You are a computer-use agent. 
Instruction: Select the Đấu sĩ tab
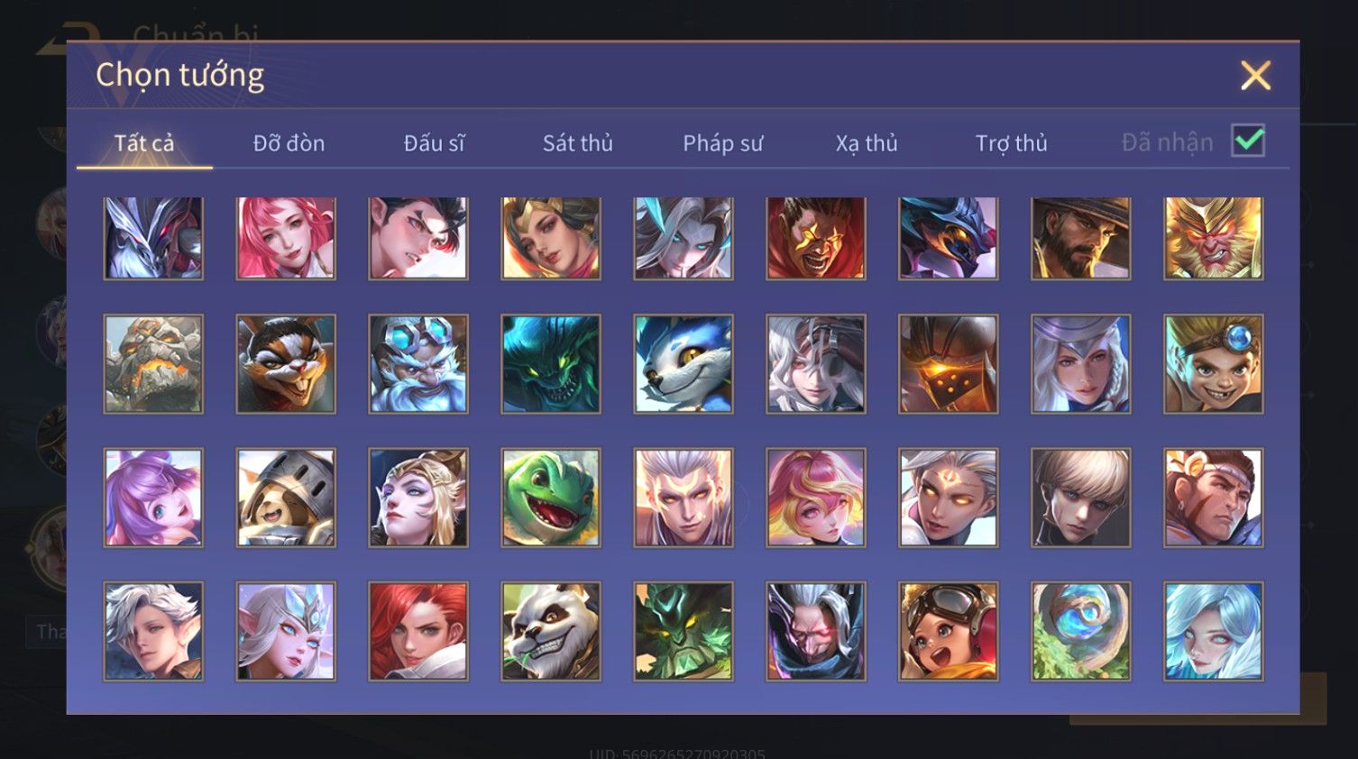coord(434,142)
